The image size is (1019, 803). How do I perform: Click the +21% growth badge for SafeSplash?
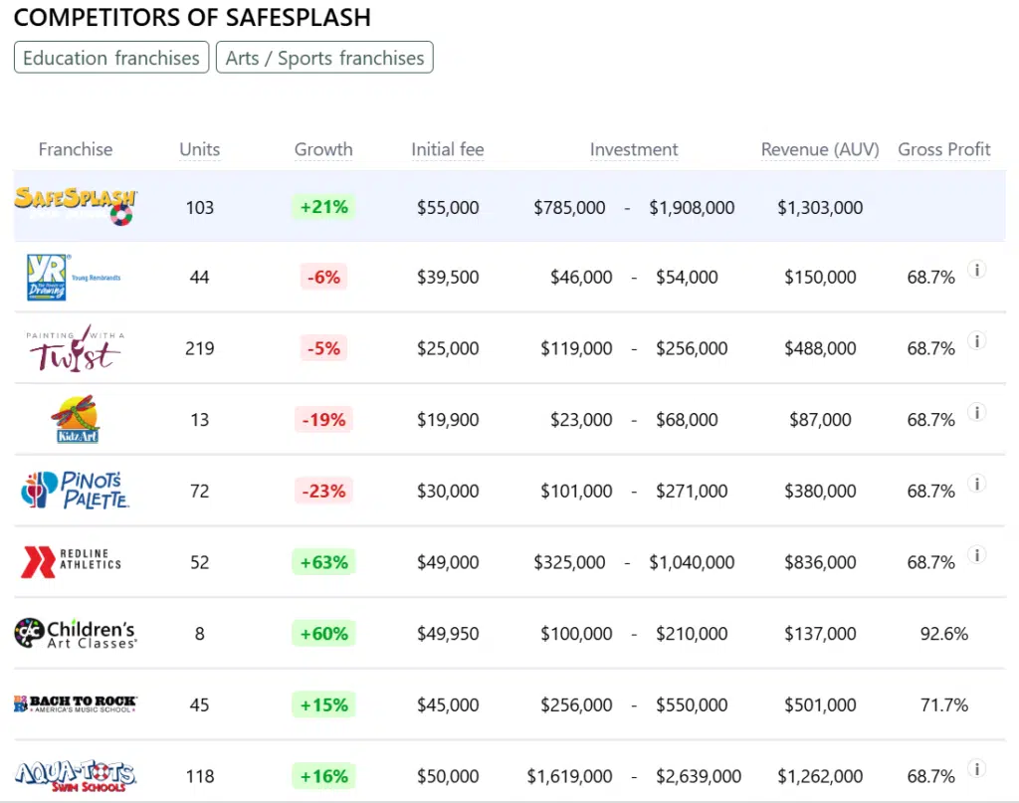coord(323,207)
